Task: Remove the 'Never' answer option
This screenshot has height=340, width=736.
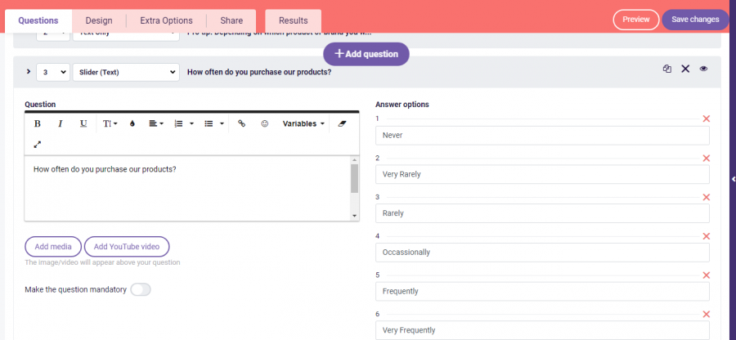Action: pos(706,119)
